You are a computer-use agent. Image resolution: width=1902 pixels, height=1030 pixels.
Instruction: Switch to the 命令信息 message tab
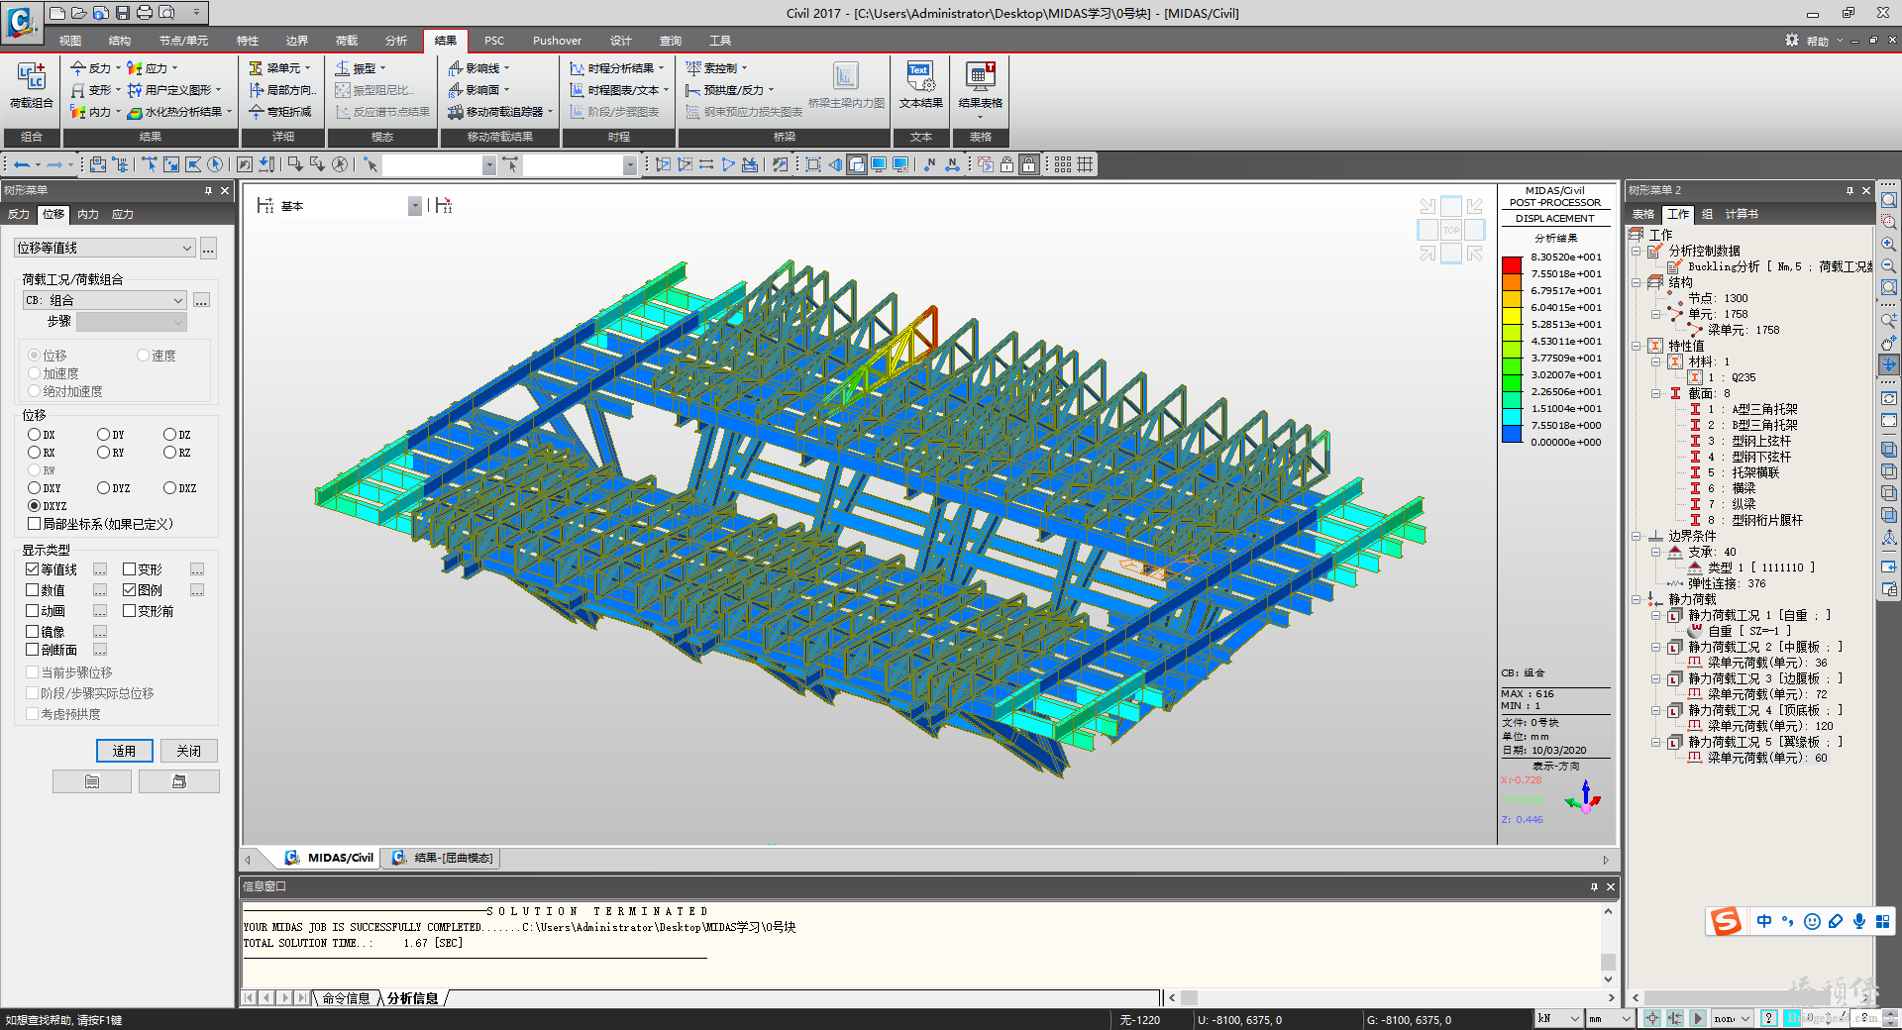(346, 998)
